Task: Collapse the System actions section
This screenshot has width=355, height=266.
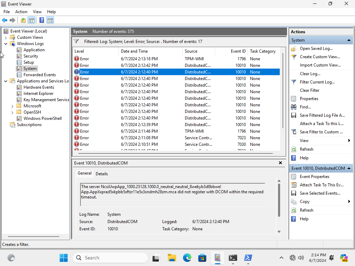Action: 349,40
